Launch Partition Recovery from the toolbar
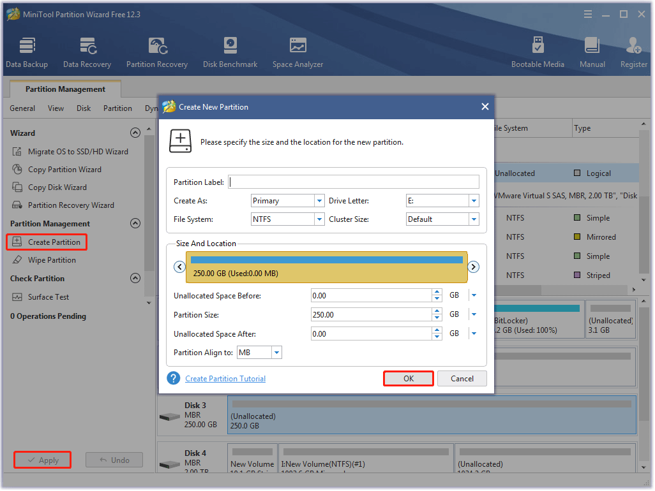This screenshot has height=491, width=655. [157, 51]
